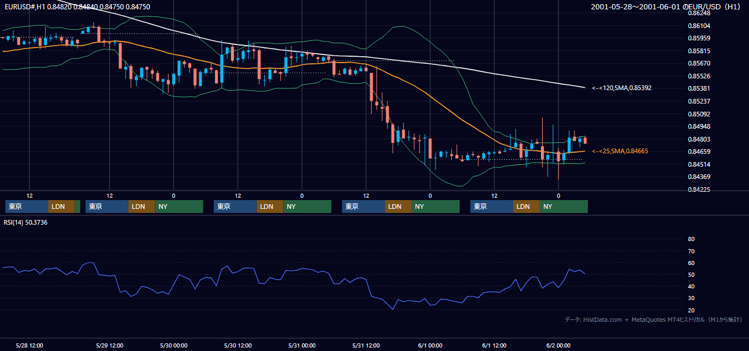Click the 5/28 12:00 time axis label

click(x=29, y=346)
